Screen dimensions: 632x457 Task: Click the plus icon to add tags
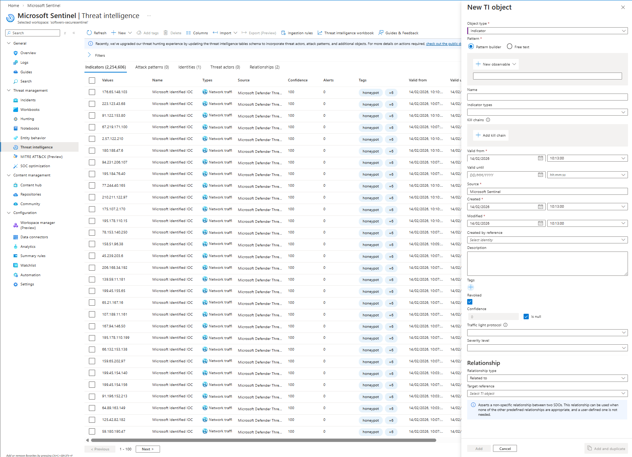[x=470, y=287]
